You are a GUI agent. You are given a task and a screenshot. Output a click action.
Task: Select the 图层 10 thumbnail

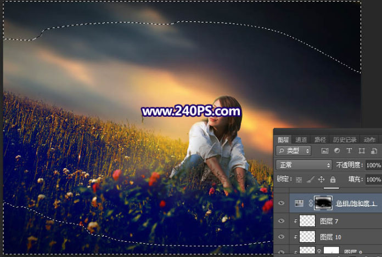(307, 237)
